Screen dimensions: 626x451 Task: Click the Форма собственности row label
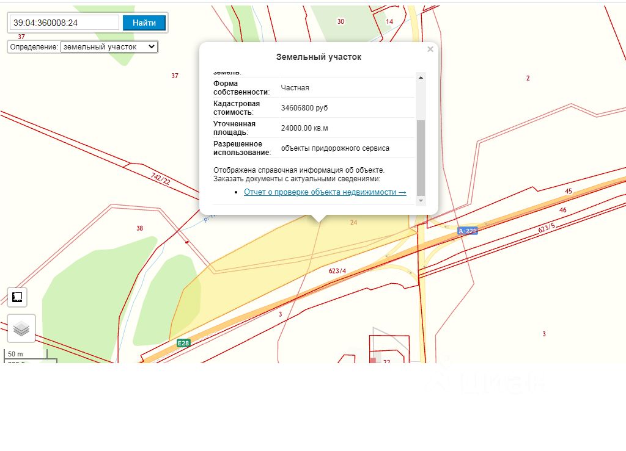click(x=241, y=88)
